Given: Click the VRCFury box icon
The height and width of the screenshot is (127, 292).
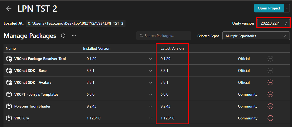Looking at the screenshot, I should tap(9, 118).
